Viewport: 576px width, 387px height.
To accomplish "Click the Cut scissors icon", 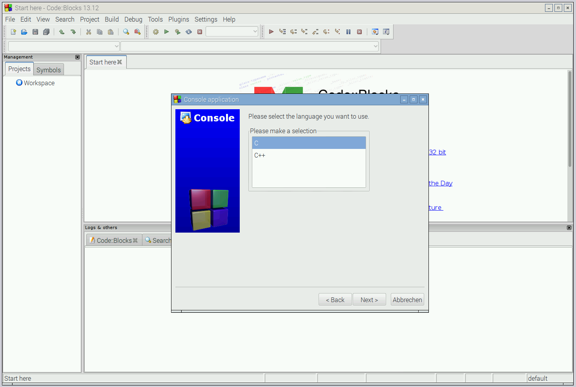I will 89,32.
